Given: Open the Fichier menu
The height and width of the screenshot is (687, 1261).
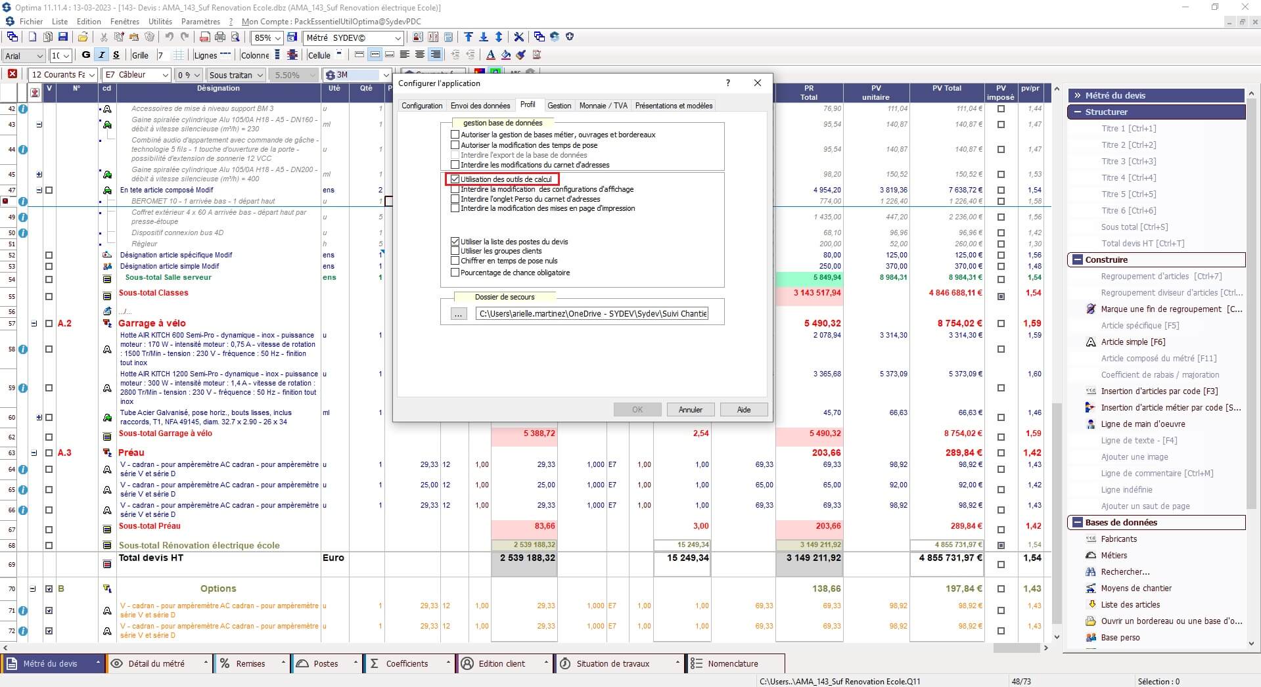Looking at the screenshot, I should coord(31,21).
